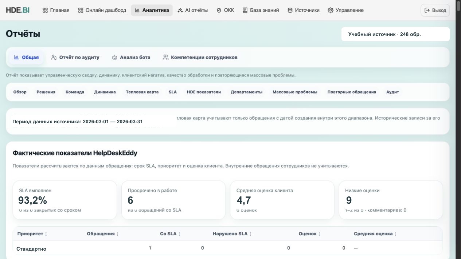
Task: Click the Источники database icon
Action: click(x=290, y=10)
